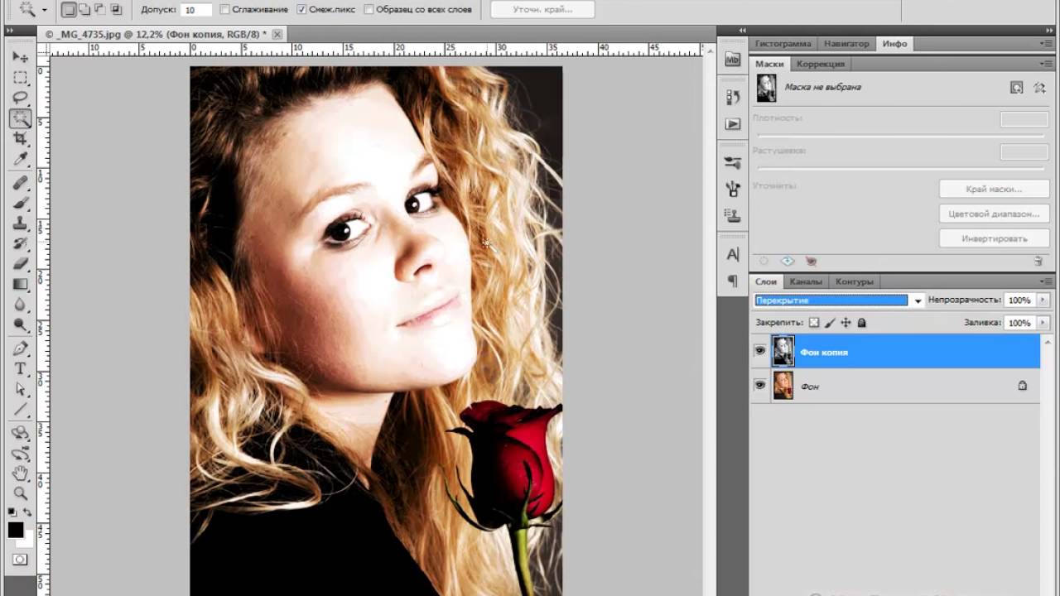Select the Dodge tool

tap(21, 325)
